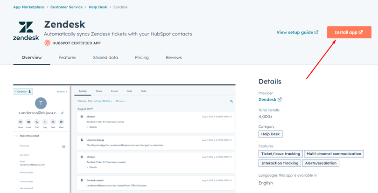Screen dimensions: 378x193
Task: Click the August 2019 heading
Action: (x=84, y=109)
